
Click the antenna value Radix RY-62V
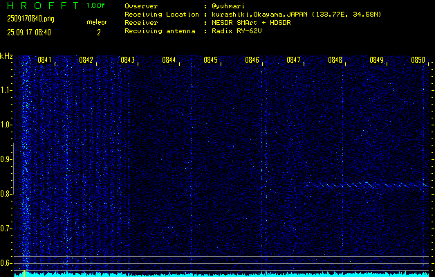tap(237, 31)
